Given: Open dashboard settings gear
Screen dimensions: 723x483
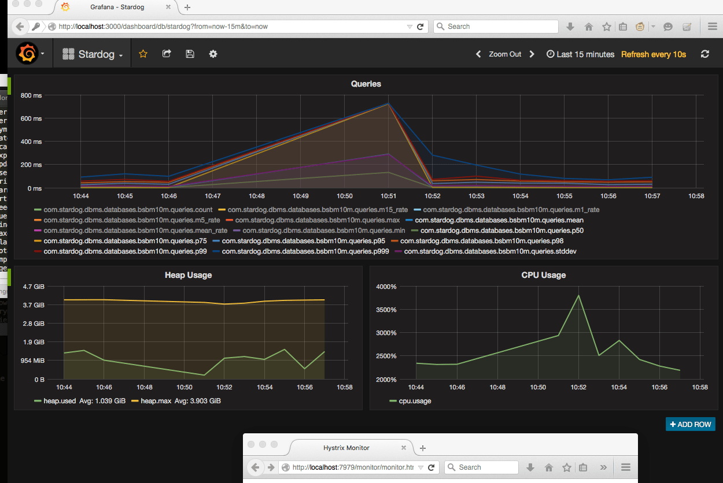Looking at the screenshot, I should pyautogui.click(x=213, y=54).
